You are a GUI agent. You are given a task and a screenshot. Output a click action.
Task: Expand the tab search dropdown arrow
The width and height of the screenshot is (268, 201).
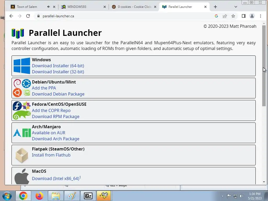point(236,7)
